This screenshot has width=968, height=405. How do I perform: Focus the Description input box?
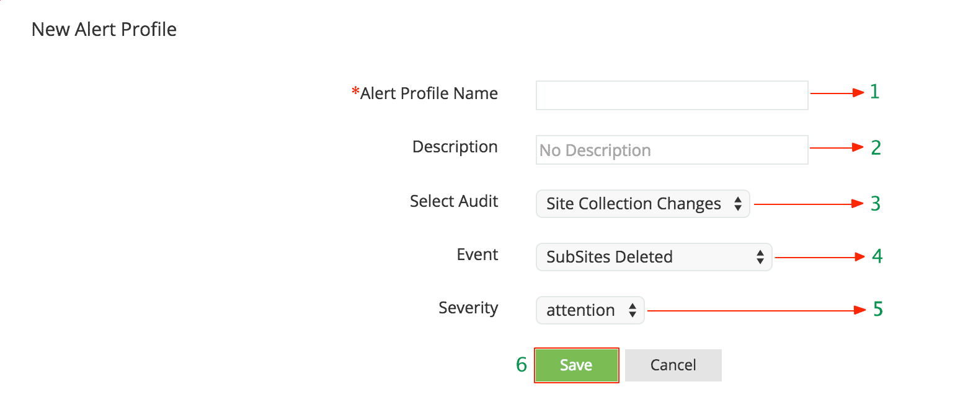pos(672,150)
